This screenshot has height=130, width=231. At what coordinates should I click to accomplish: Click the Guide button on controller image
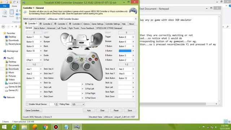(81, 59)
